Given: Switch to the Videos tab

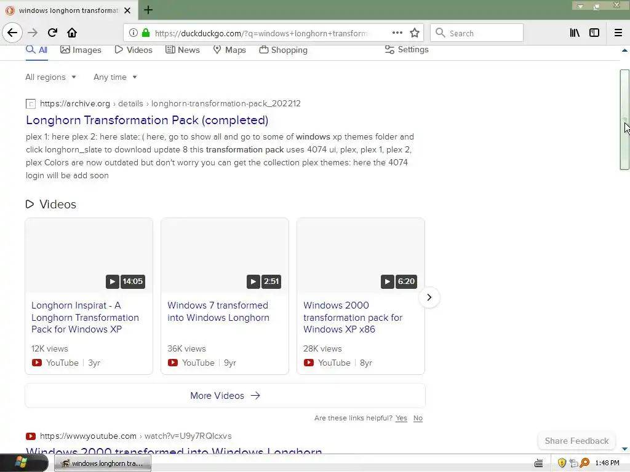Looking at the screenshot, I should pos(134,50).
